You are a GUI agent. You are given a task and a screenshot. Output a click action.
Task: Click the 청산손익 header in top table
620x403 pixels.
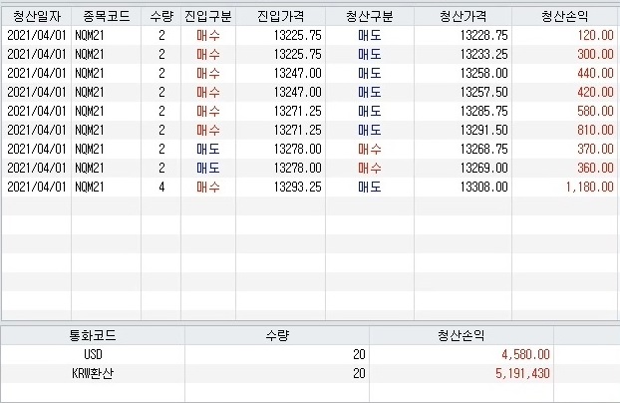pyautogui.click(x=565, y=16)
